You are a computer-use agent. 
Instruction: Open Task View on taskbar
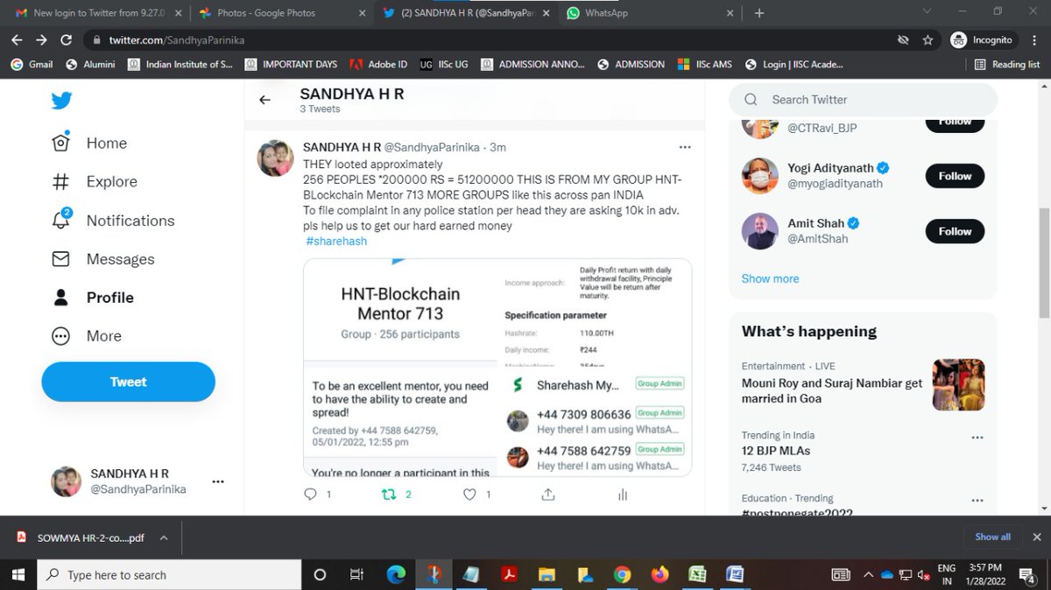tap(356, 575)
